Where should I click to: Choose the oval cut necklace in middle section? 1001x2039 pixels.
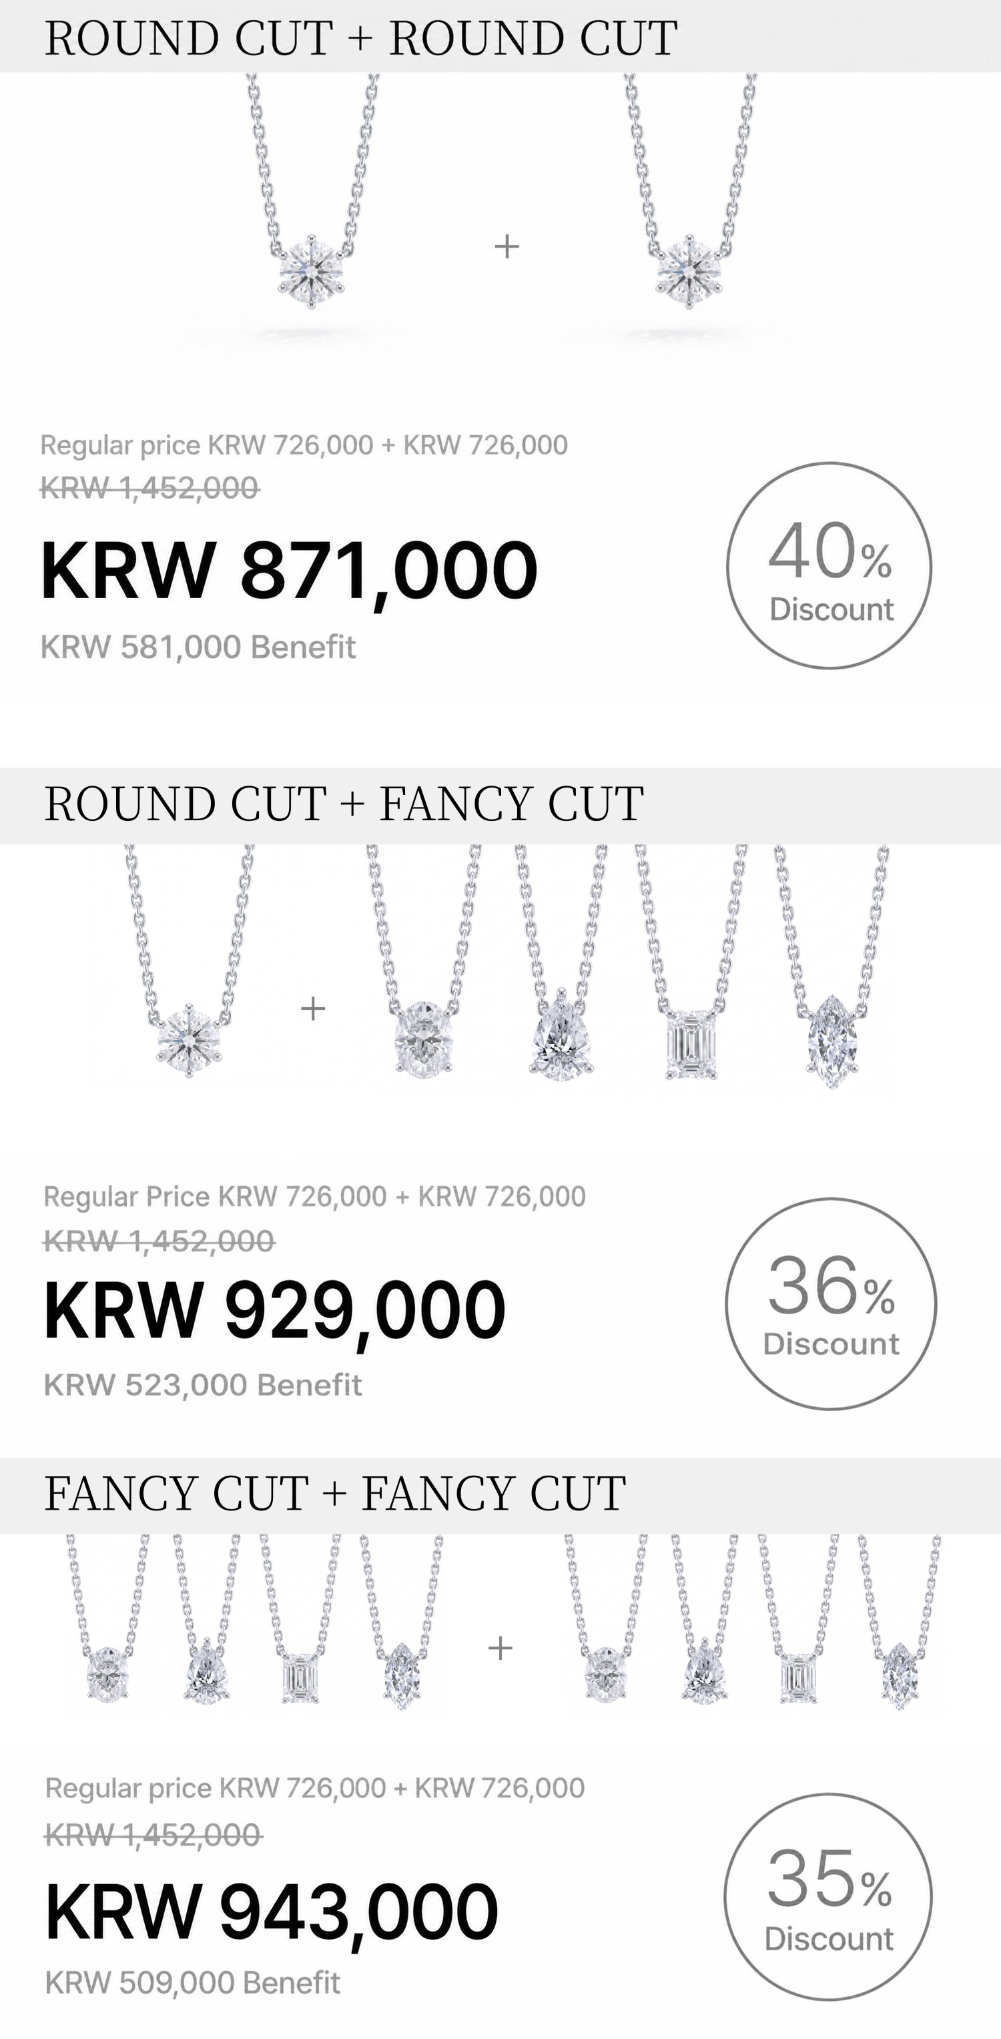(x=423, y=962)
